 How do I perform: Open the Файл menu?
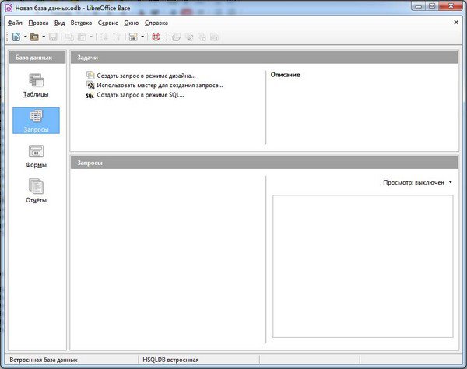pos(15,23)
